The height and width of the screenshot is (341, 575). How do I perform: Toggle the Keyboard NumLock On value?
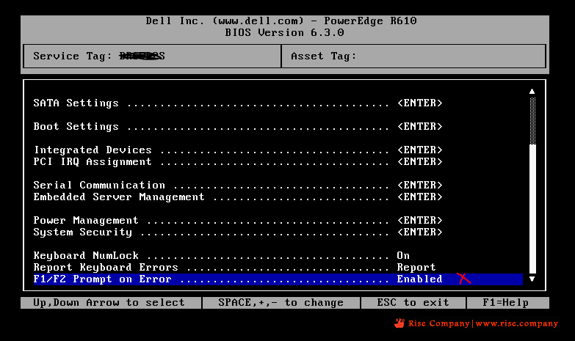(403, 256)
